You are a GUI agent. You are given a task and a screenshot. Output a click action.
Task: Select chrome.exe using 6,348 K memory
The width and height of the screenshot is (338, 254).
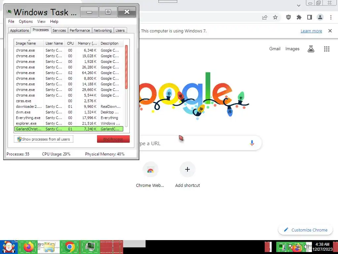(69, 50)
